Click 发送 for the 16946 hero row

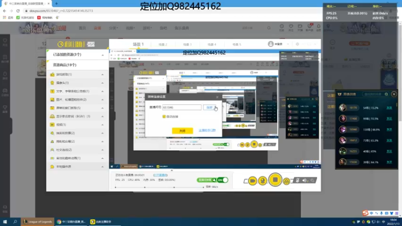tap(389, 130)
